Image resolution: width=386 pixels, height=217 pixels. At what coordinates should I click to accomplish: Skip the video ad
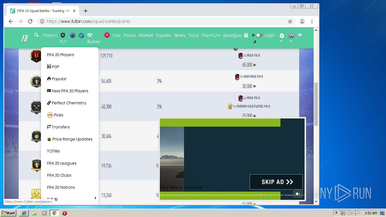276,182
